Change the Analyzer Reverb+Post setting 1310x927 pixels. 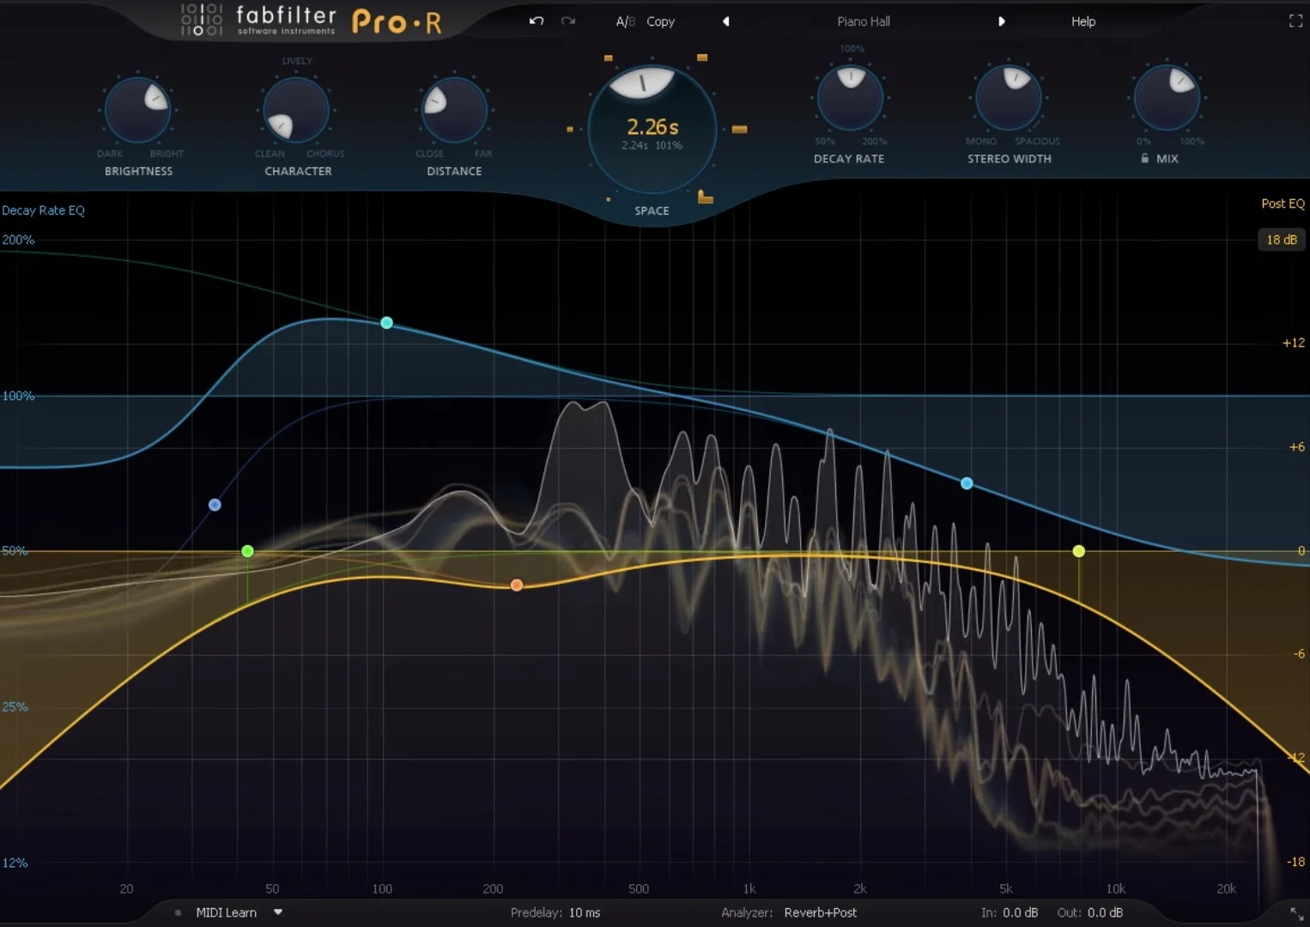[x=820, y=912]
